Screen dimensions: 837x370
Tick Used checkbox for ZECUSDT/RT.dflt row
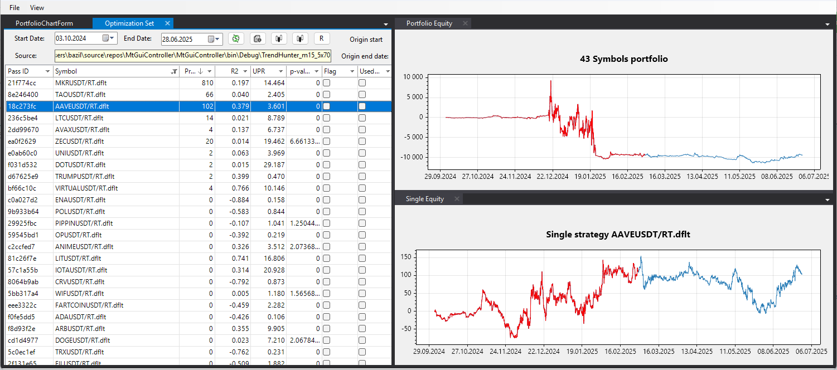click(x=362, y=141)
